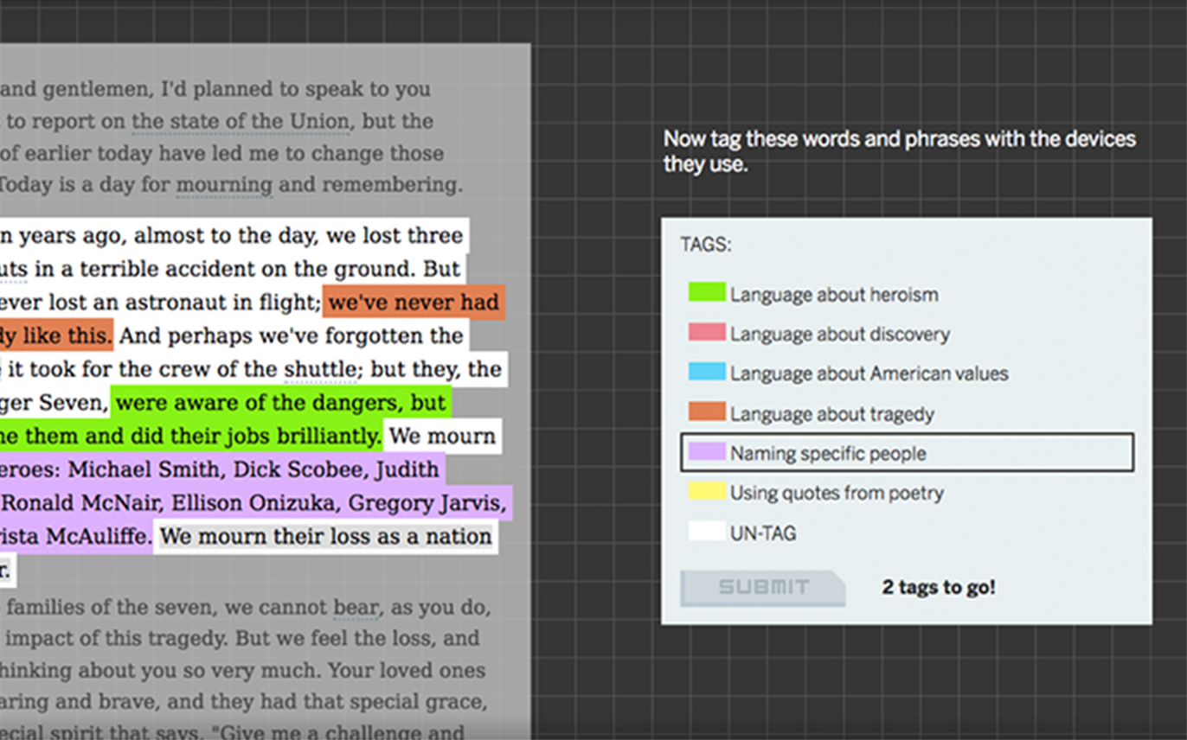Select the phrase "We mourn their loss as a nation"
Image resolution: width=1187 pixels, height=740 pixels.
(x=325, y=537)
